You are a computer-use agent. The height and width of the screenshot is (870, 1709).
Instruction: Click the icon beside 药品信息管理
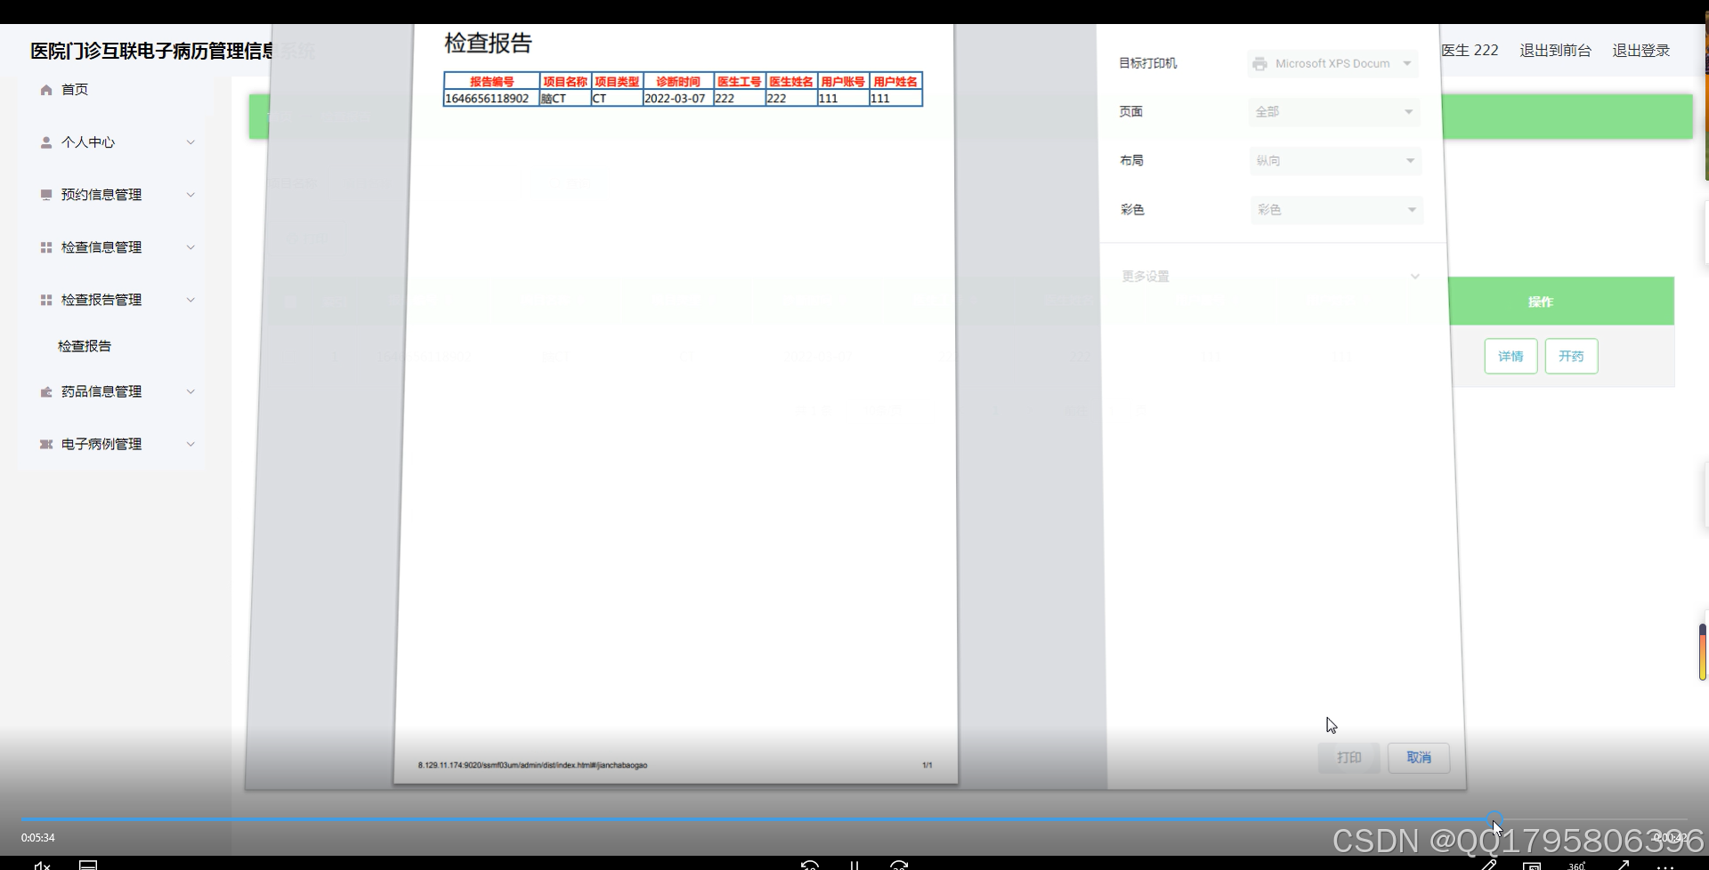[x=46, y=391]
